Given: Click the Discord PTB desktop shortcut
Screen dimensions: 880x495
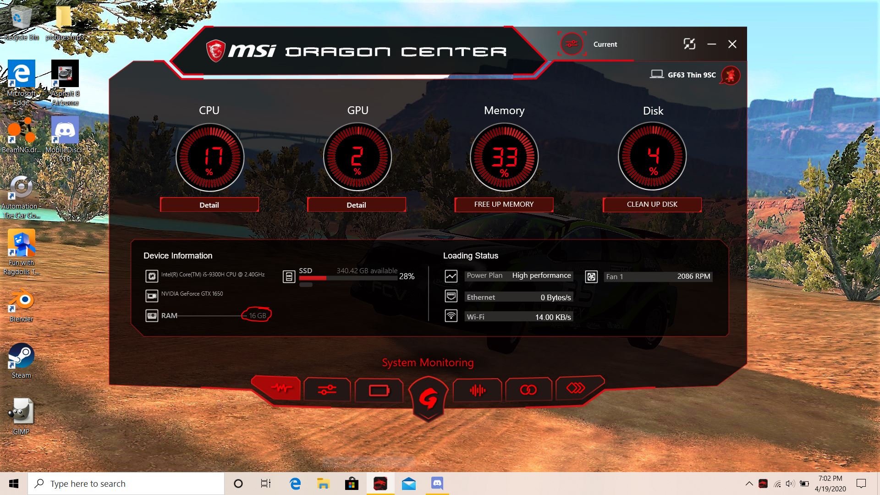Looking at the screenshot, I should 65,140.
